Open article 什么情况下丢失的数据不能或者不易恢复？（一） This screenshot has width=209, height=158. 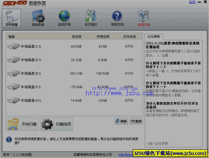pyautogui.click(x=173, y=85)
